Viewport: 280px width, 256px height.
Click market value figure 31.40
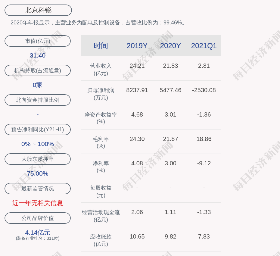tap(38, 55)
